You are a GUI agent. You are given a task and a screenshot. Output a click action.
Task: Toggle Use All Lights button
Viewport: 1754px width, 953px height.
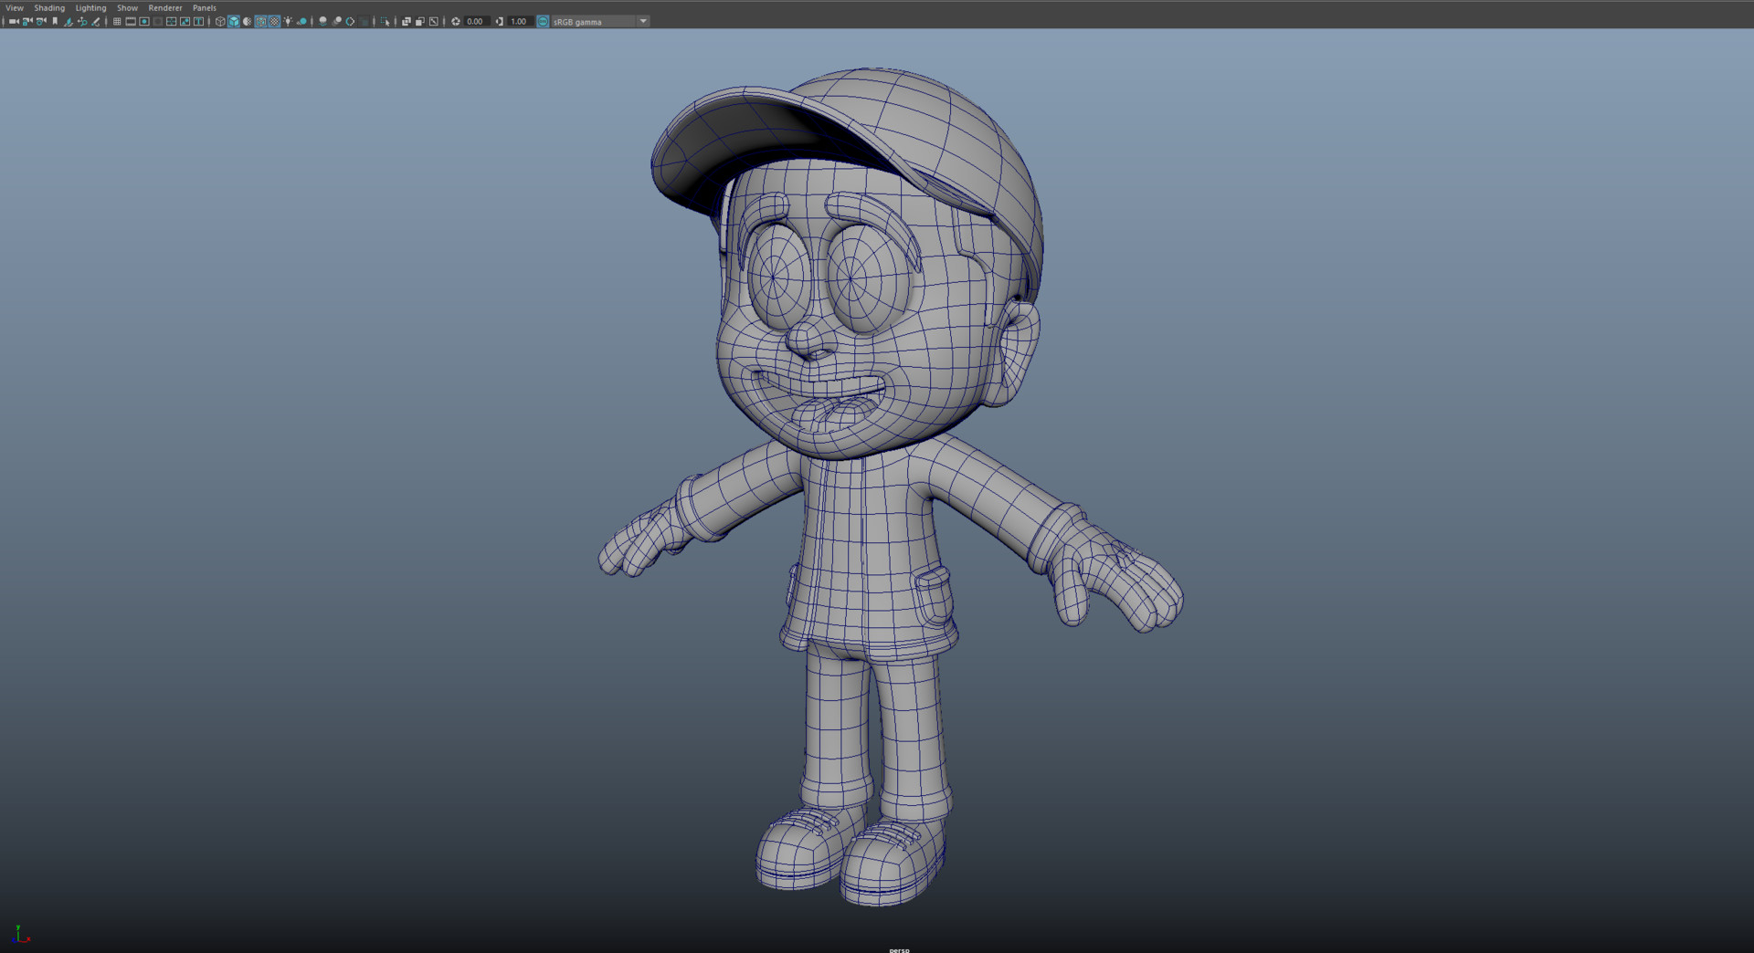288,21
